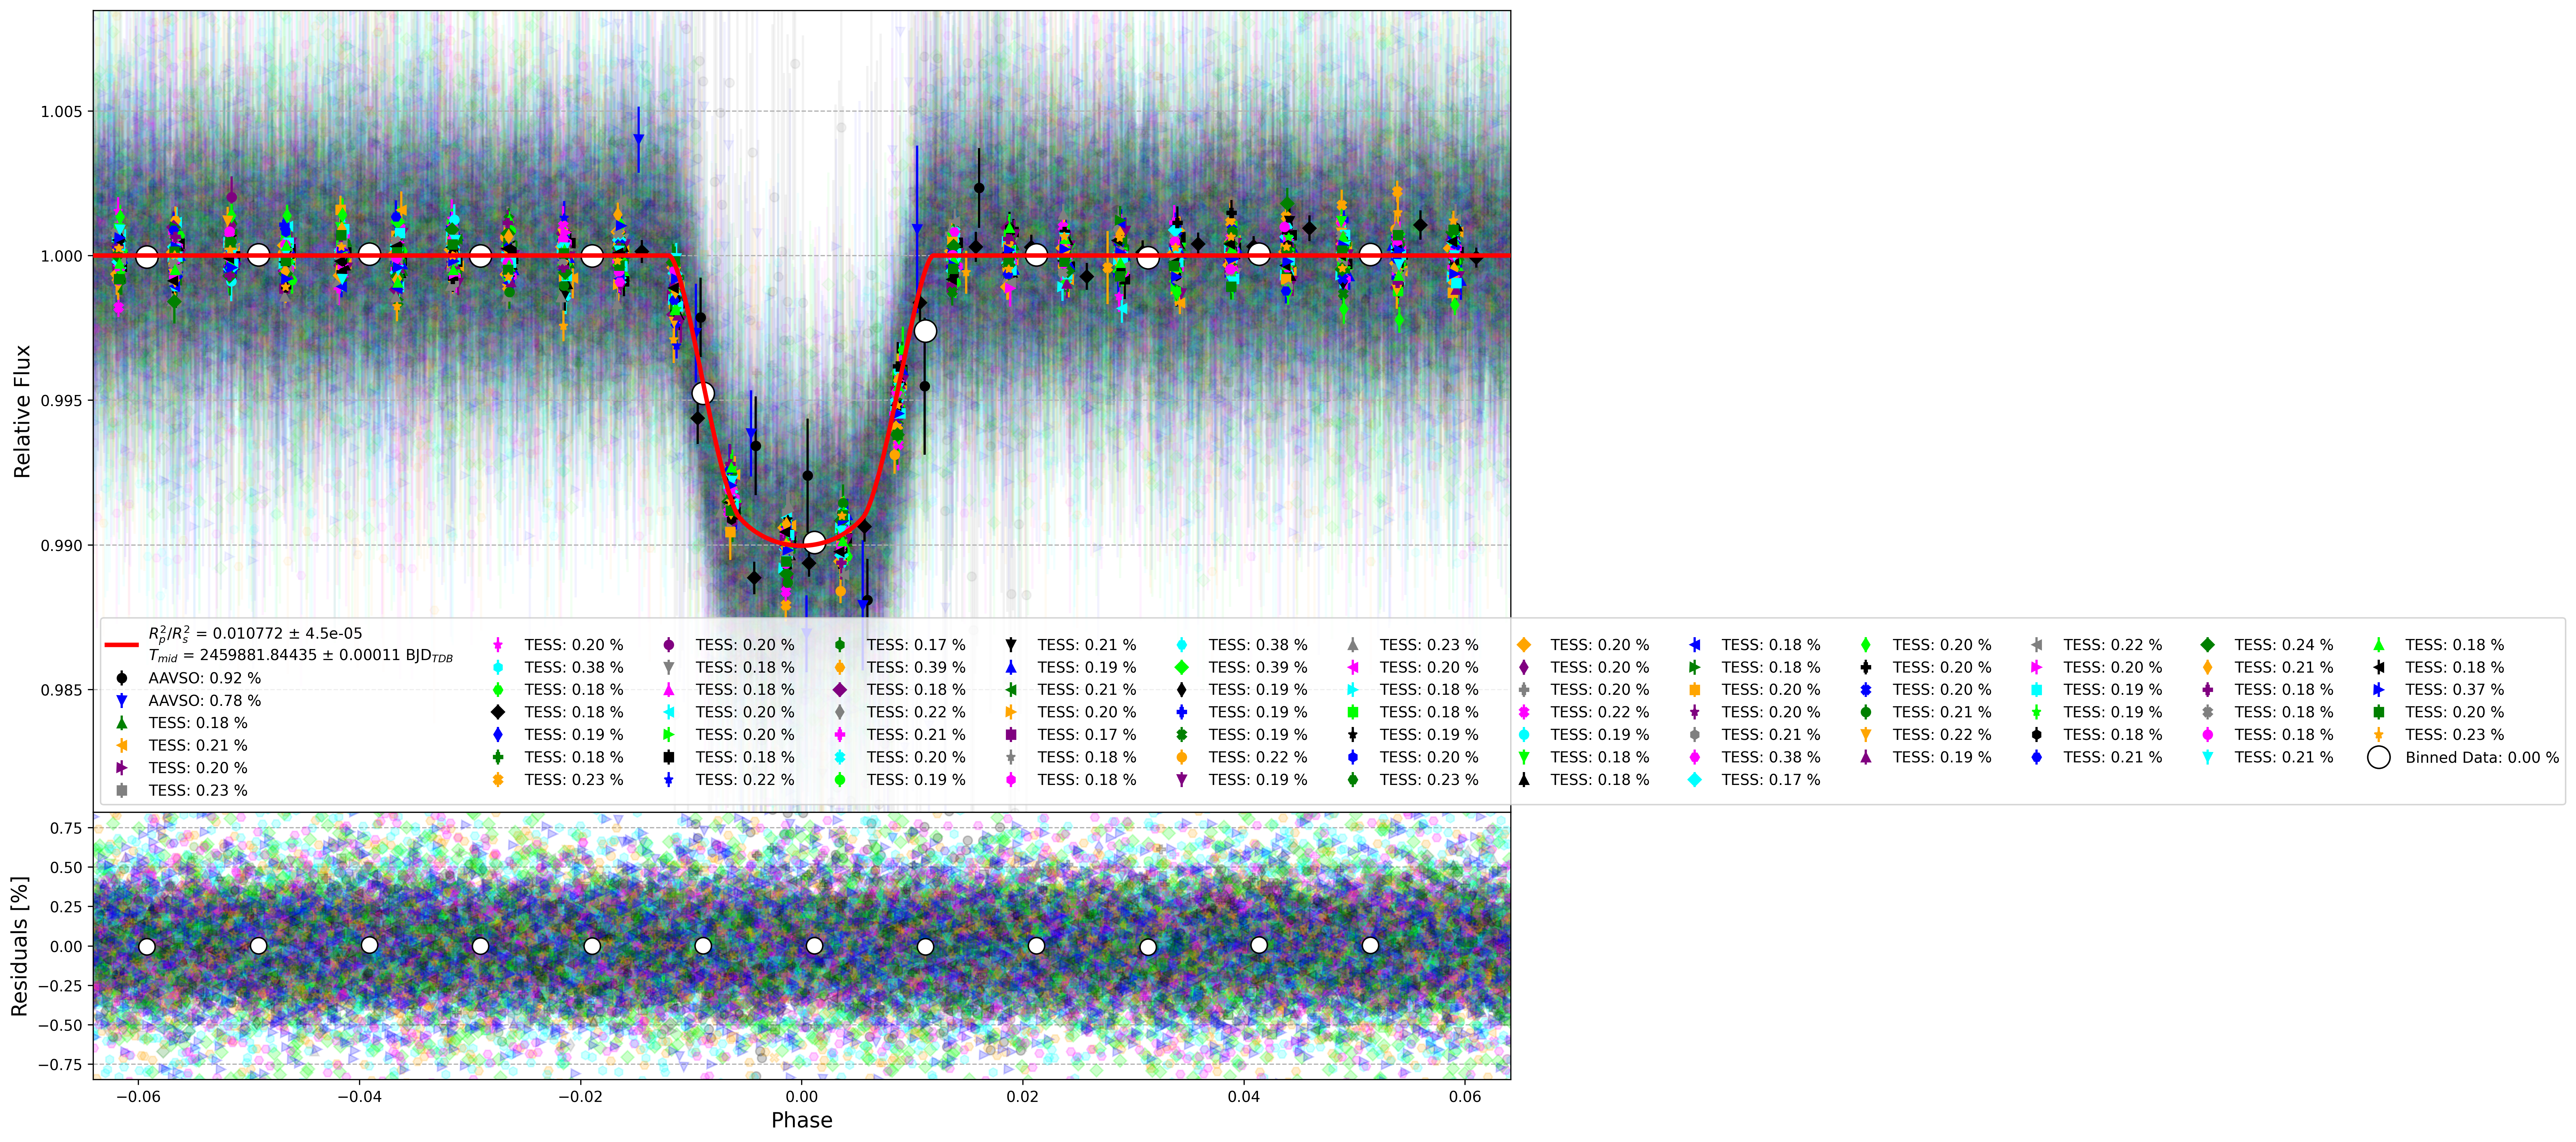Click the red model line sample in legend

coord(122,644)
